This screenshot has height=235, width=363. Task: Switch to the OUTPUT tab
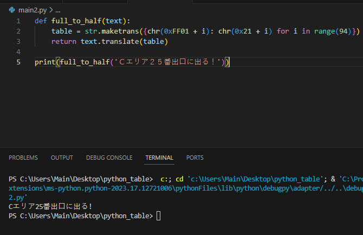pyautogui.click(x=62, y=158)
